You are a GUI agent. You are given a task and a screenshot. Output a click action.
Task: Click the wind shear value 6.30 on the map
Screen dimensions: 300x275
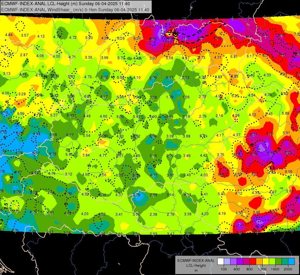120,117
